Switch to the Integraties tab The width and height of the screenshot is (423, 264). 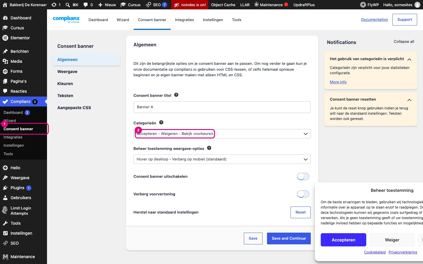point(184,20)
